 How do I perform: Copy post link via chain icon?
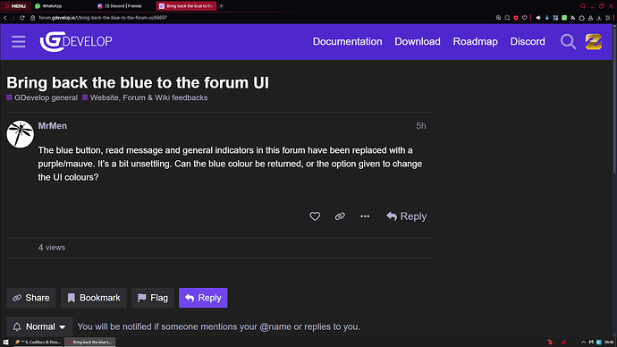point(340,216)
